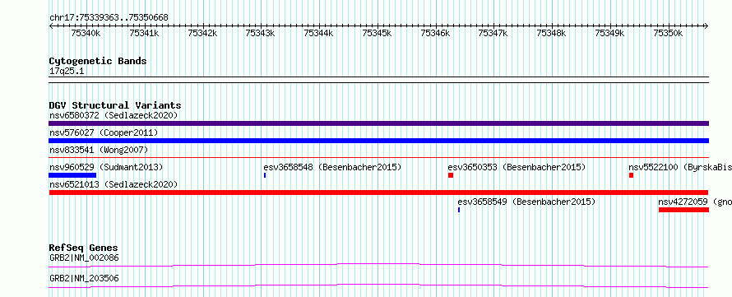Click the nsv6580372 (Sedlazeck2020) variant label

click(114, 115)
